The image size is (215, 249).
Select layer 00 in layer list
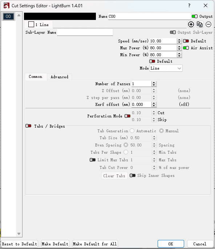[x=8, y=16]
